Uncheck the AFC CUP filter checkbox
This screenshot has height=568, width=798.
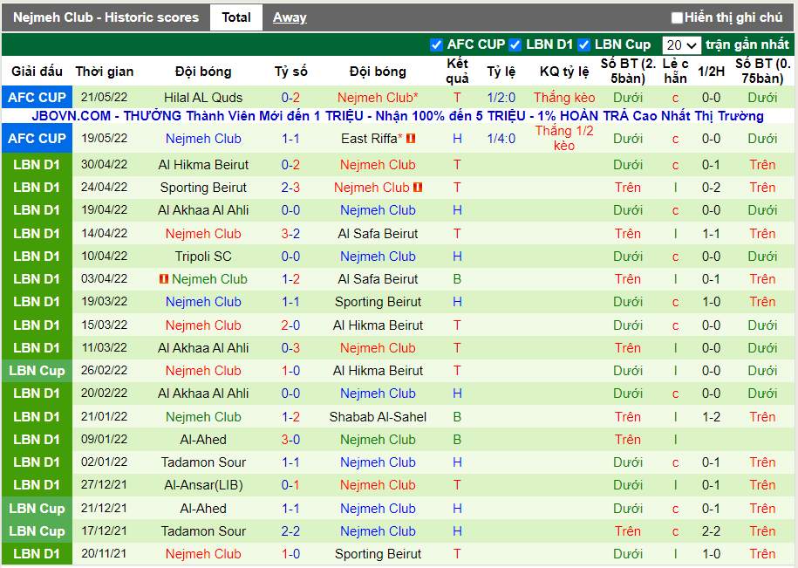click(436, 44)
